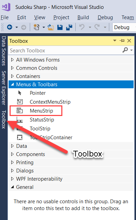Expand the Common Controls group
The image size is (136, 220).
[x=12, y=68]
